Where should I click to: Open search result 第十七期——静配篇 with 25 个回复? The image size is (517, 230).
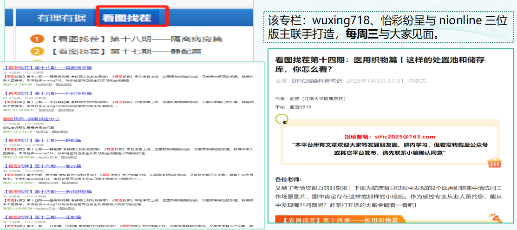click(x=42, y=140)
